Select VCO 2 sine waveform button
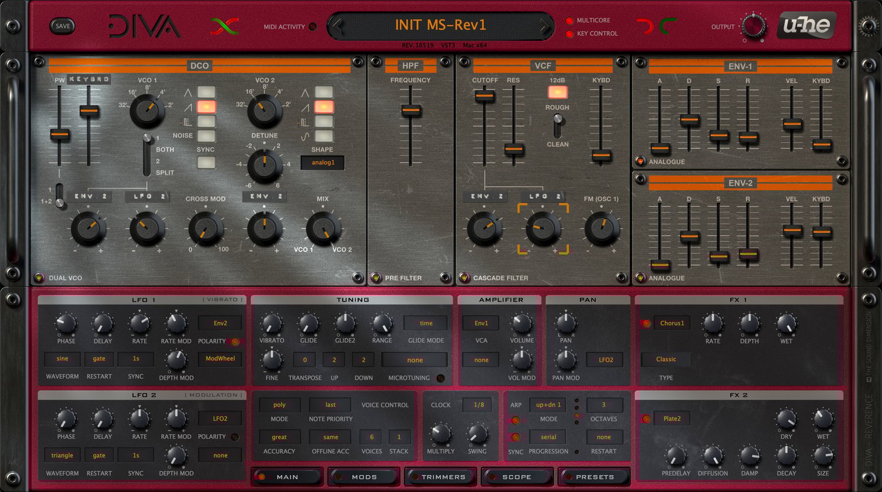This screenshot has width=882, height=492. coord(324,136)
